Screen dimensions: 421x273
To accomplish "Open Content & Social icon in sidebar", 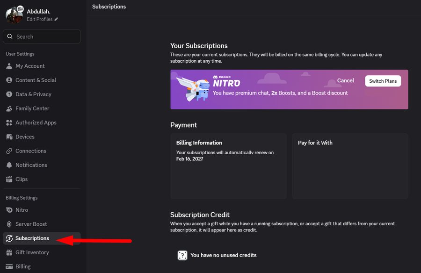I will click(x=9, y=80).
